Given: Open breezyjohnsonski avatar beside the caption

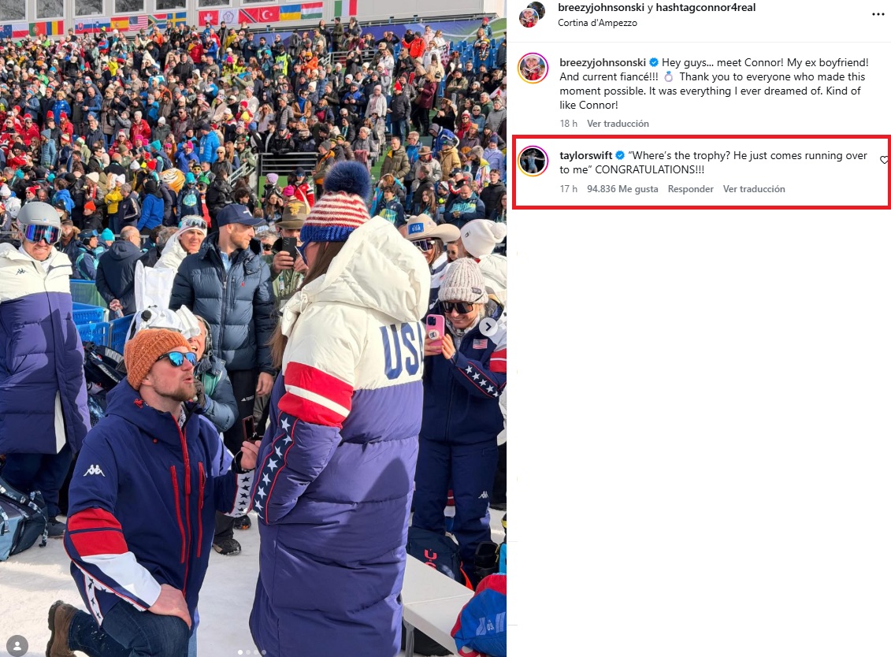Looking at the screenshot, I should 533,69.
